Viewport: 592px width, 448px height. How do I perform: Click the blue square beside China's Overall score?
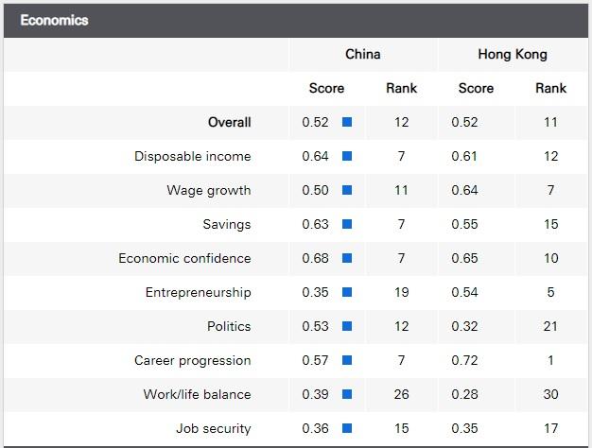click(x=347, y=122)
